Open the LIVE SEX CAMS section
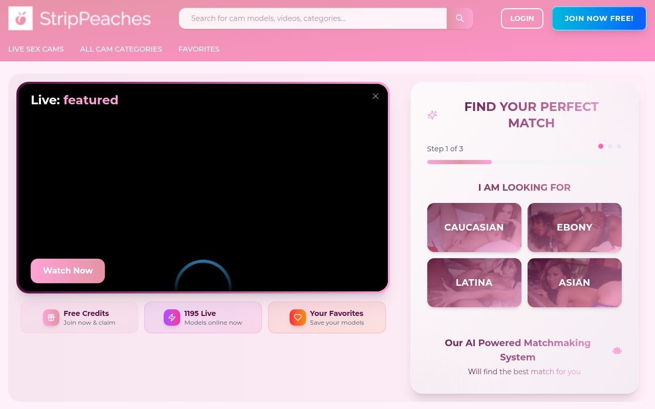Image resolution: width=655 pixels, height=409 pixels. [x=36, y=49]
